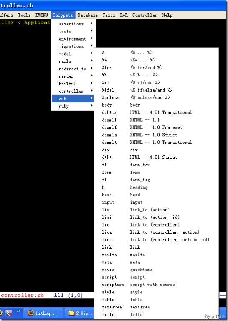Open the Database menu
The image size is (228, 321).
pyautogui.click(x=88, y=15)
